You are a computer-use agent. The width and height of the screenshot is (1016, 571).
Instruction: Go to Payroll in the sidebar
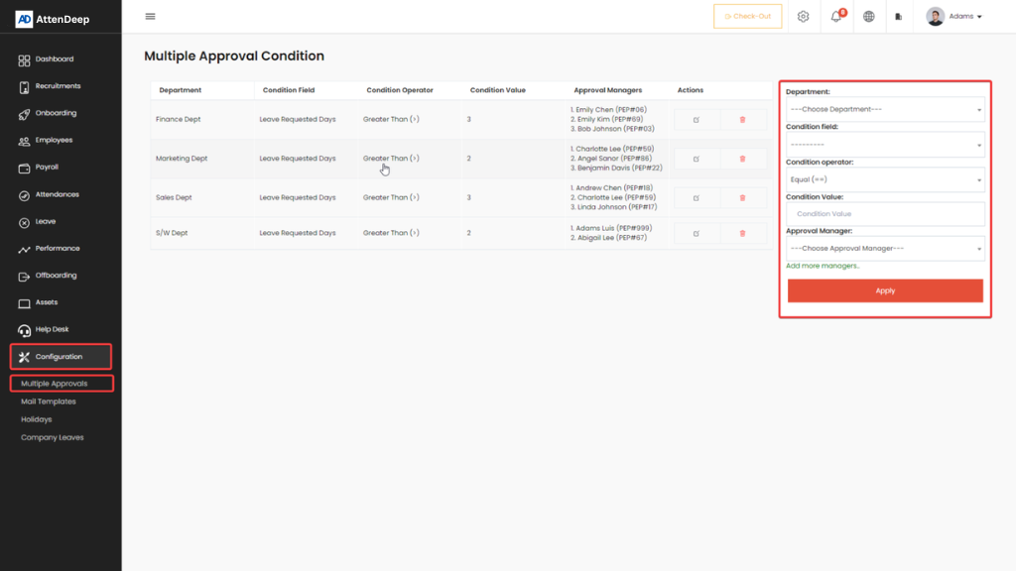coord(47,168)
